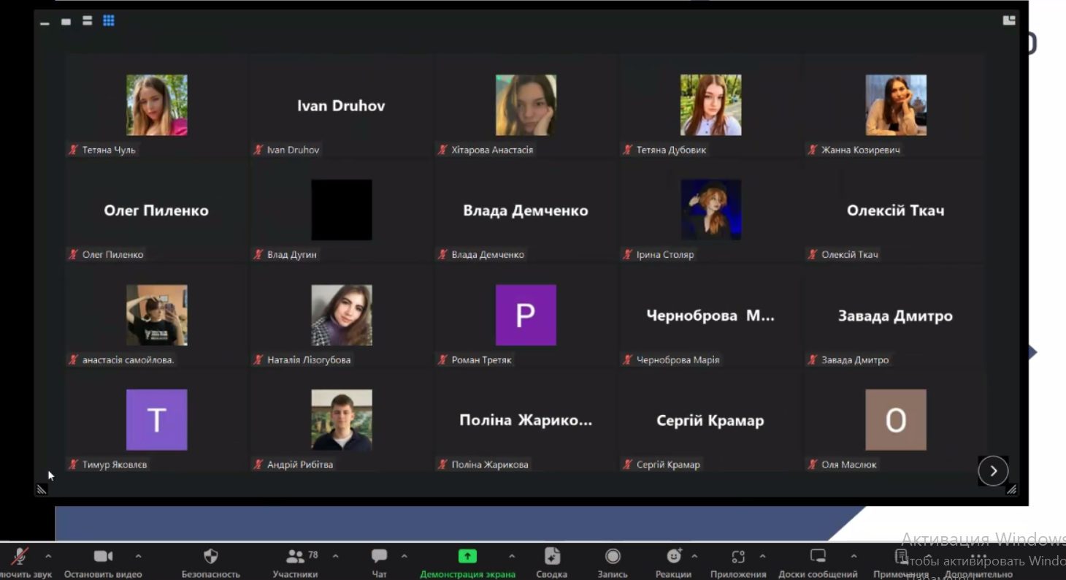
Task: Open the Участники participants panel
Action: pos(295,557)
